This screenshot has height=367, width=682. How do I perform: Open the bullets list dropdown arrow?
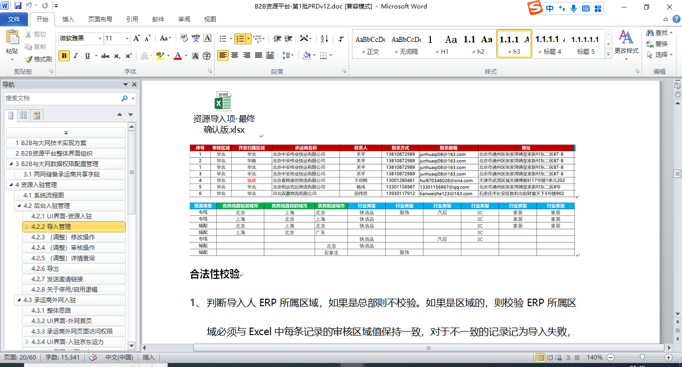tap(230, 38)
